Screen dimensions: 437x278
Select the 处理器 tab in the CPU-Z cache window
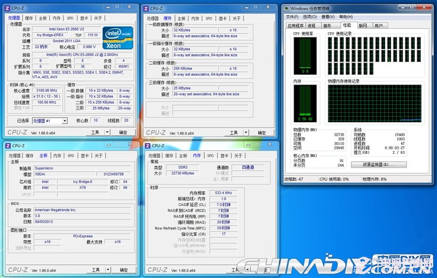pyautogui.click(x=152, y=19)
